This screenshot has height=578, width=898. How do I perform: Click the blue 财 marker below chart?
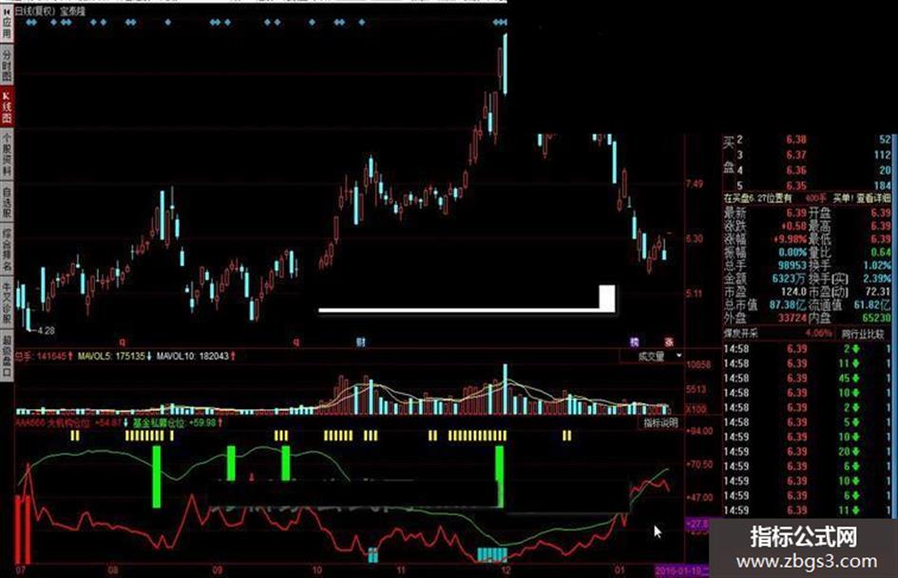[x=361, y=343]
